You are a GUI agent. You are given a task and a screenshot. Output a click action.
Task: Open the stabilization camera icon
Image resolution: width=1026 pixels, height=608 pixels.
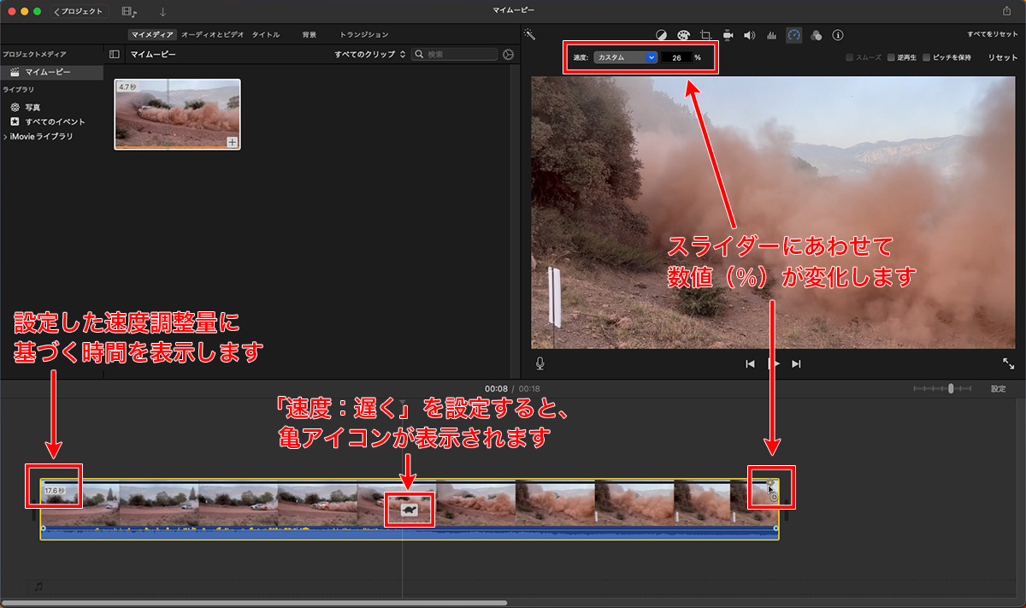(728, 35)
